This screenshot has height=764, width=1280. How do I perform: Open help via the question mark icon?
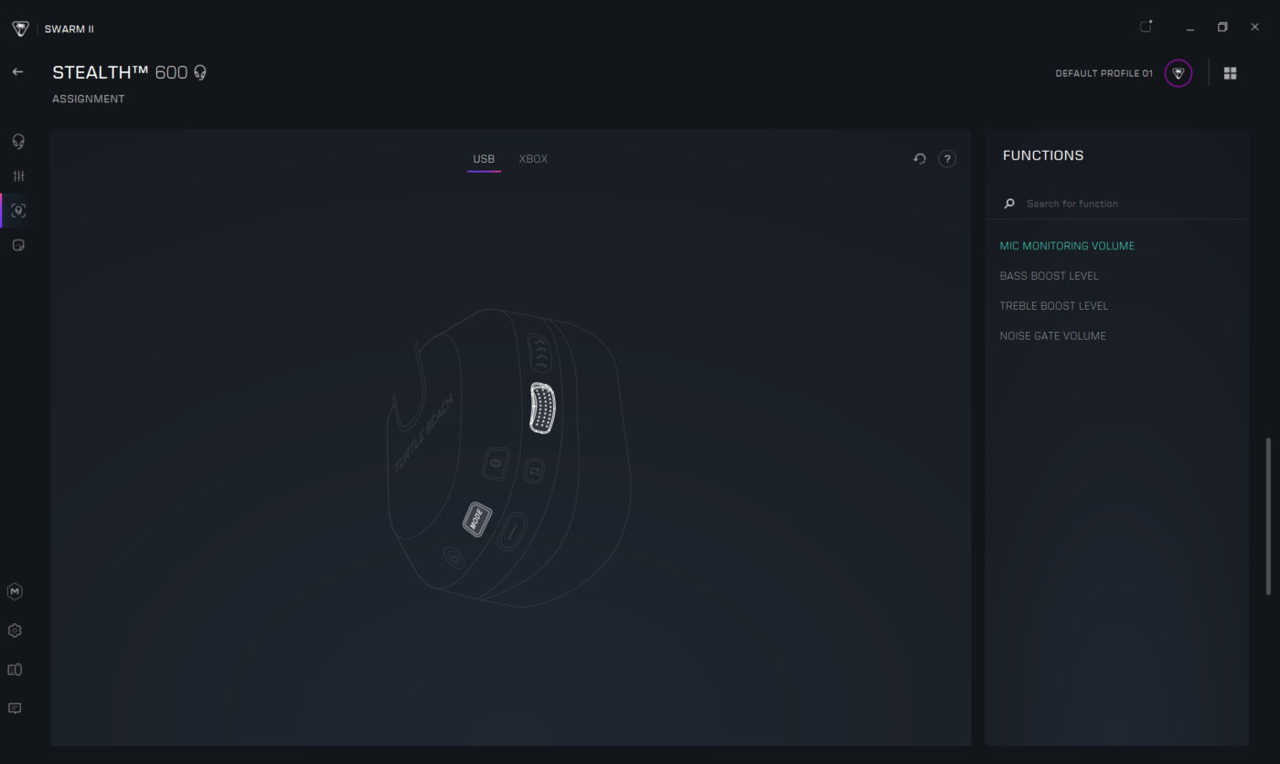point(947,158)
